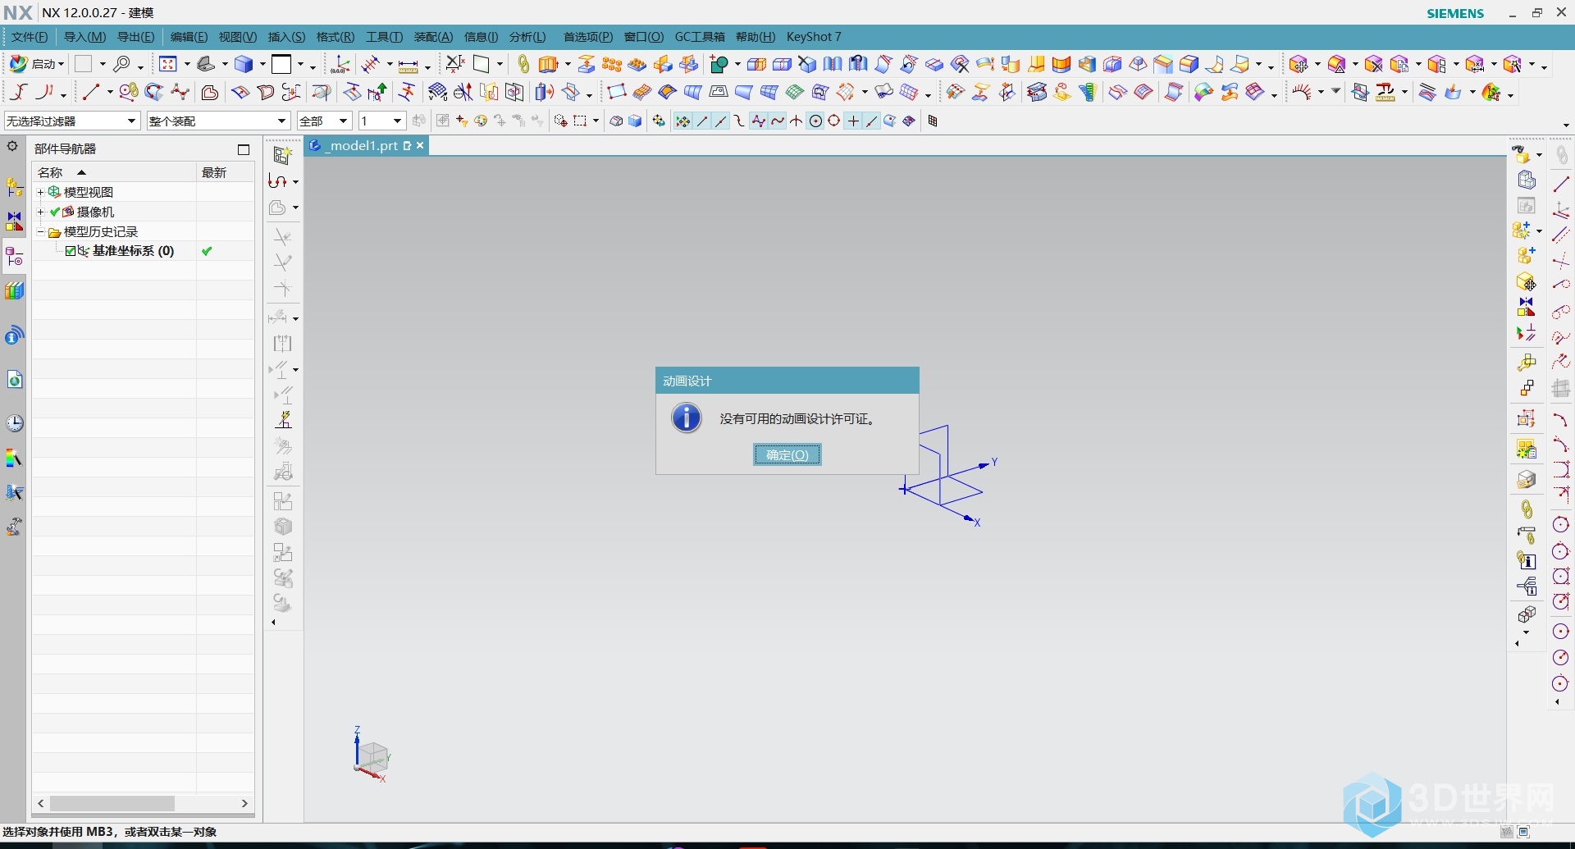
Task: Select the Line curve tool icon
Action: (x=91, y=92)
